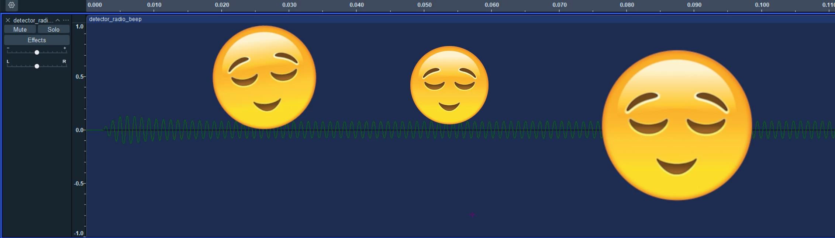Click the 0.5 vertical scale label
Viewport: 835px width, 238px height.
(x=79, y=77)
